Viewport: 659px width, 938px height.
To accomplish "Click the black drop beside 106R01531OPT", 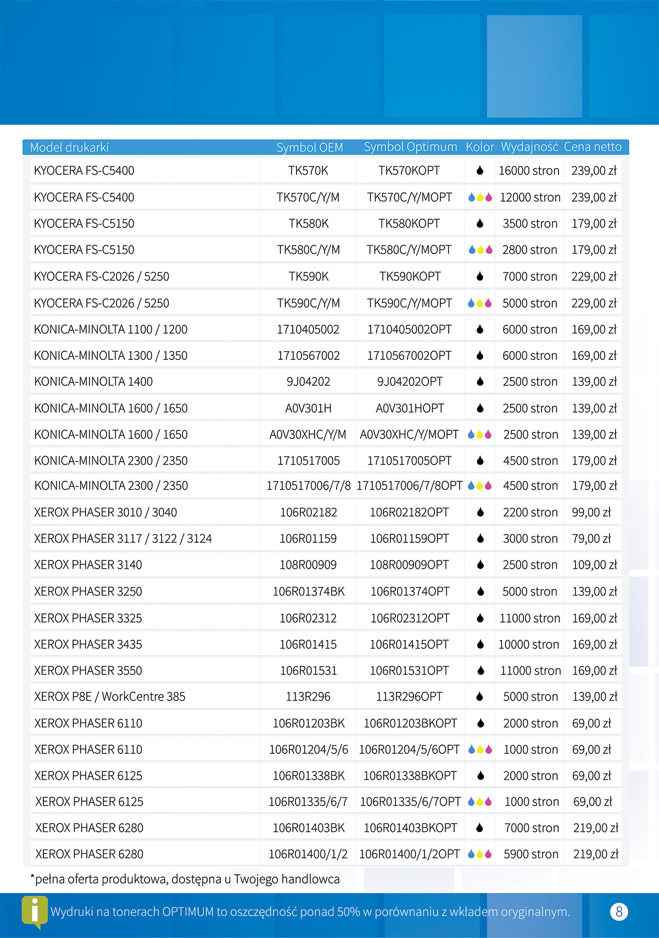I will point(480,671).
